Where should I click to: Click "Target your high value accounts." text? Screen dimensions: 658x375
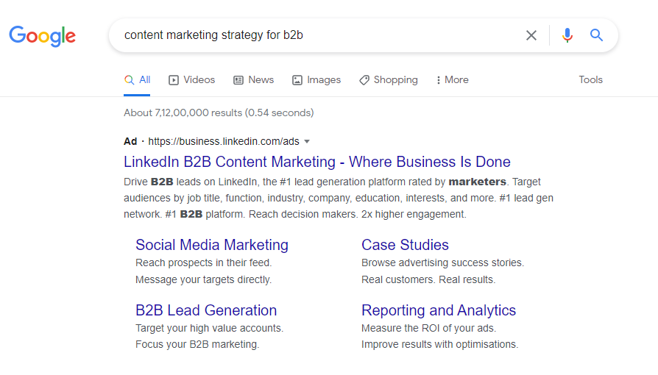click(x=210, y=328)
